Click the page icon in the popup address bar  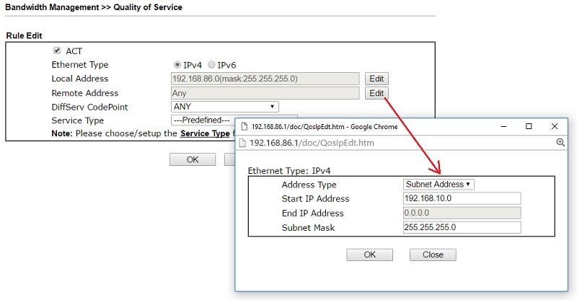click(x=242, y=143)
